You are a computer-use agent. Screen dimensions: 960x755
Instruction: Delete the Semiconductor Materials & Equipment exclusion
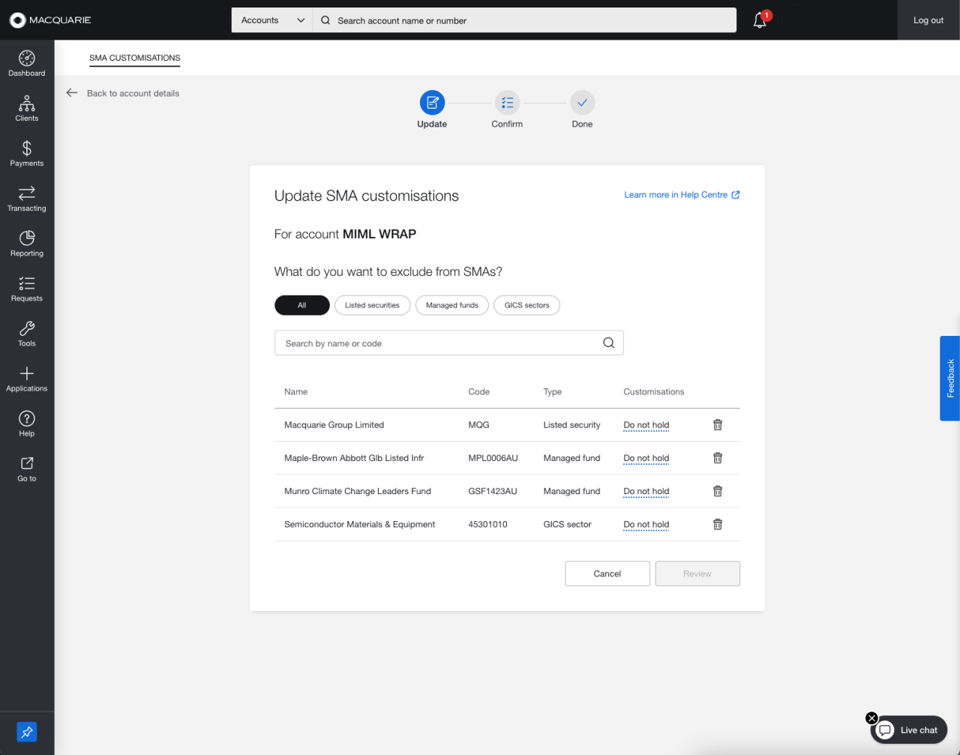pyautogui.click(x=718, y=525)
